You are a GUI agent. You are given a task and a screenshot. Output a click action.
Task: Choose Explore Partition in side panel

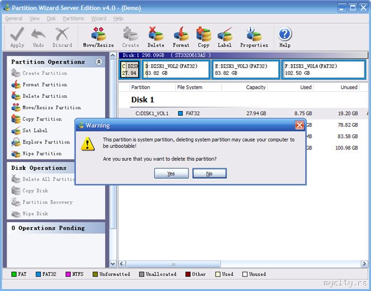pos(41,142)
